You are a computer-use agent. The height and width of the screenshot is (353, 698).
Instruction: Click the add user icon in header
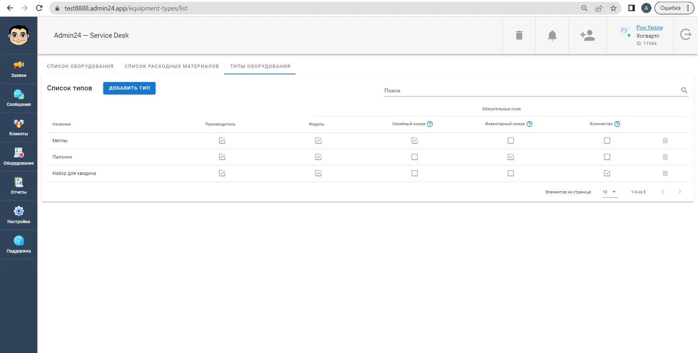587,35
